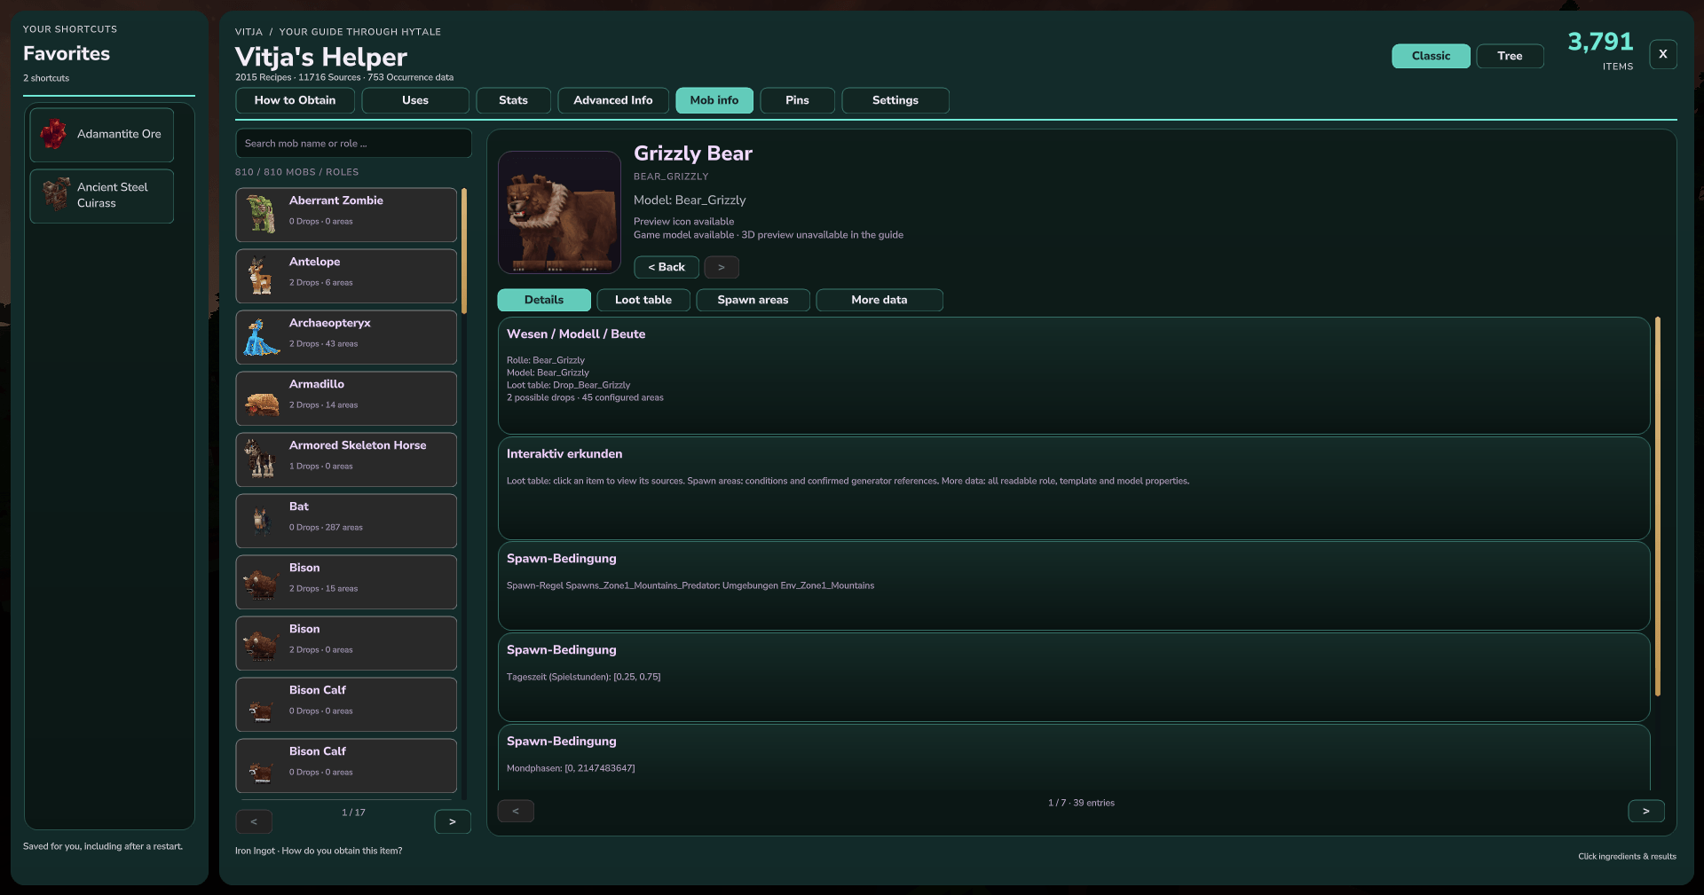This screenshot has width=1704, height=895.
Task: Select the Details sub-tab
Action: coord(544,300)
